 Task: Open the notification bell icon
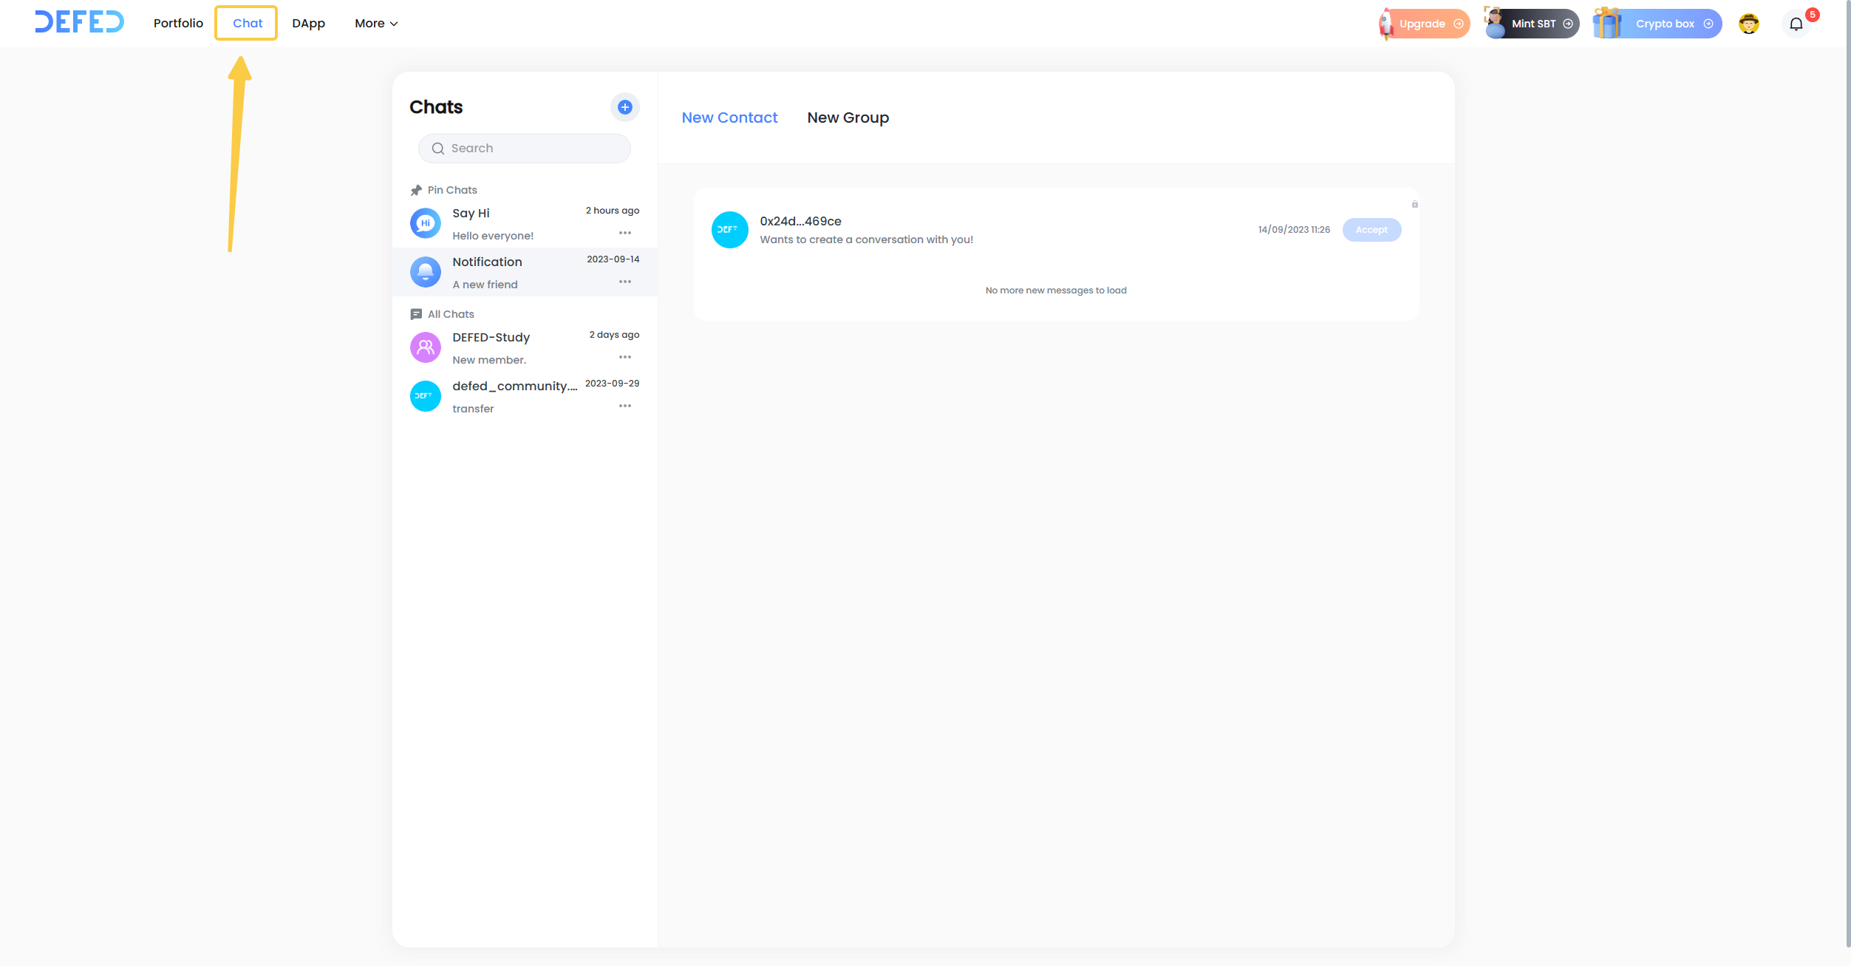pos(1796,24)
